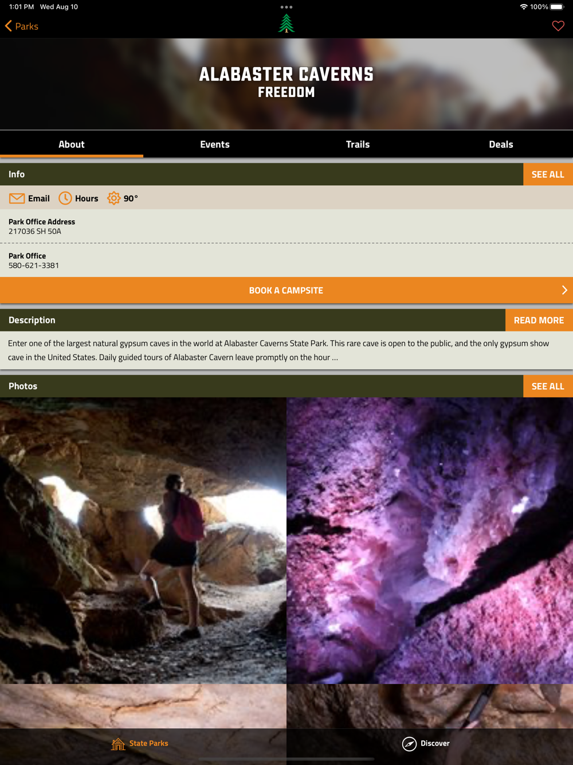See all park info

click(x=548, y=174)
